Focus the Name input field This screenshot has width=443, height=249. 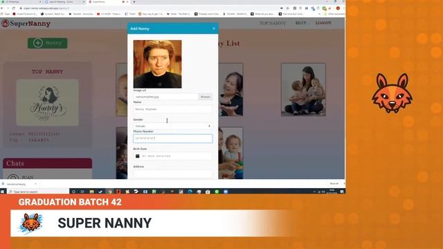[172, 109]
